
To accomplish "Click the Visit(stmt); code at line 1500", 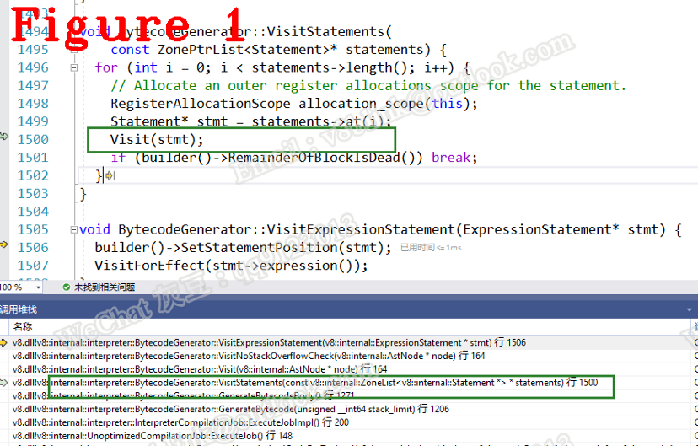I will point(157,140).
